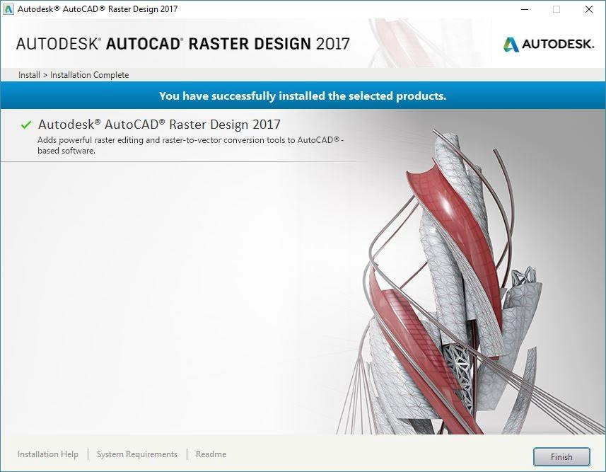606x472 pixels.
Task: Click the AUTODESK AUTOCAD RASTER DESIGN 2017 header
Action: point(183,44)
